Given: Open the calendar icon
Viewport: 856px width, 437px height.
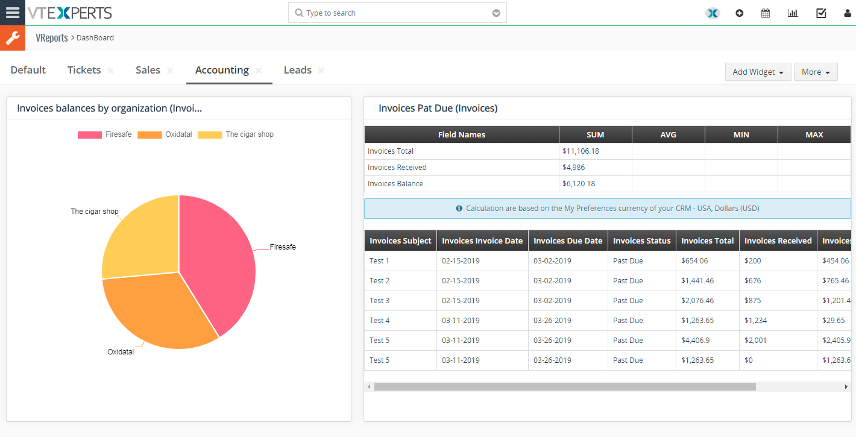Looking at the screenshot, I should click(766, 12).
